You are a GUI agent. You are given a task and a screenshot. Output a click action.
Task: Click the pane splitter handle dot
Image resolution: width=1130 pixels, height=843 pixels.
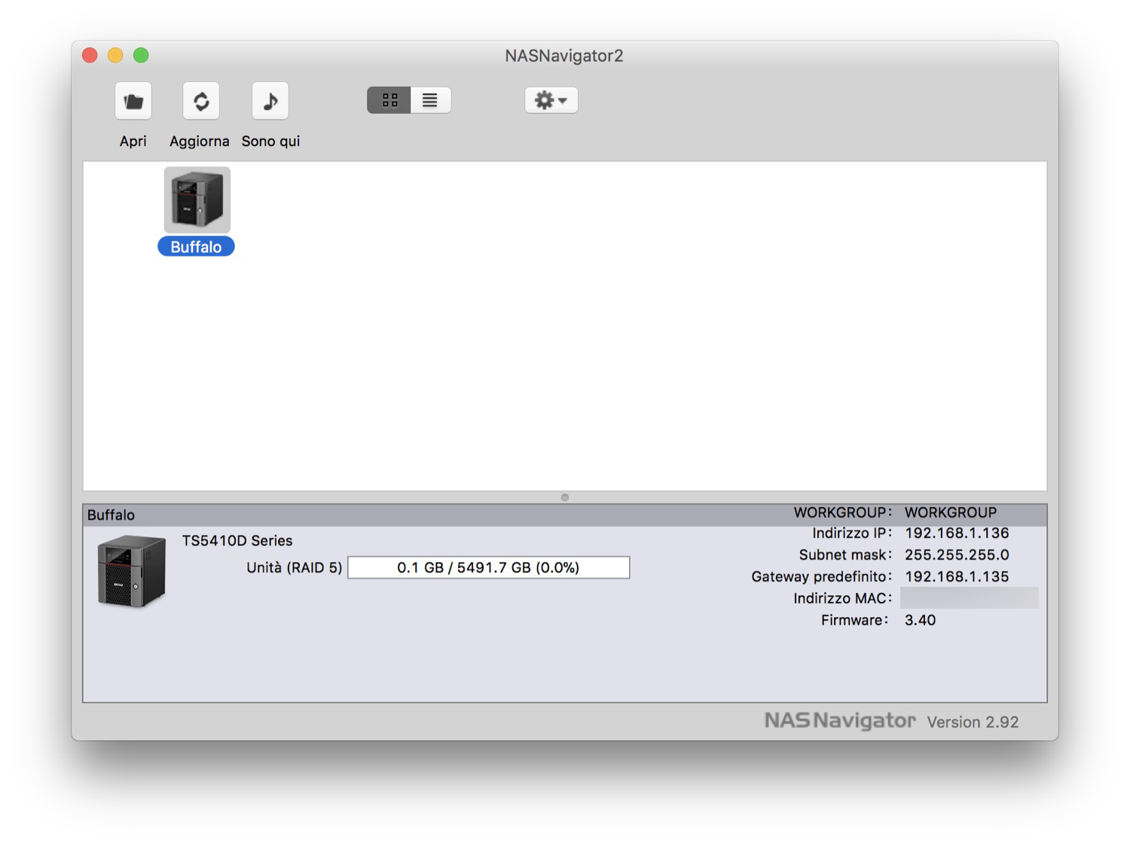pyautogui.click(x=565, y=497)
